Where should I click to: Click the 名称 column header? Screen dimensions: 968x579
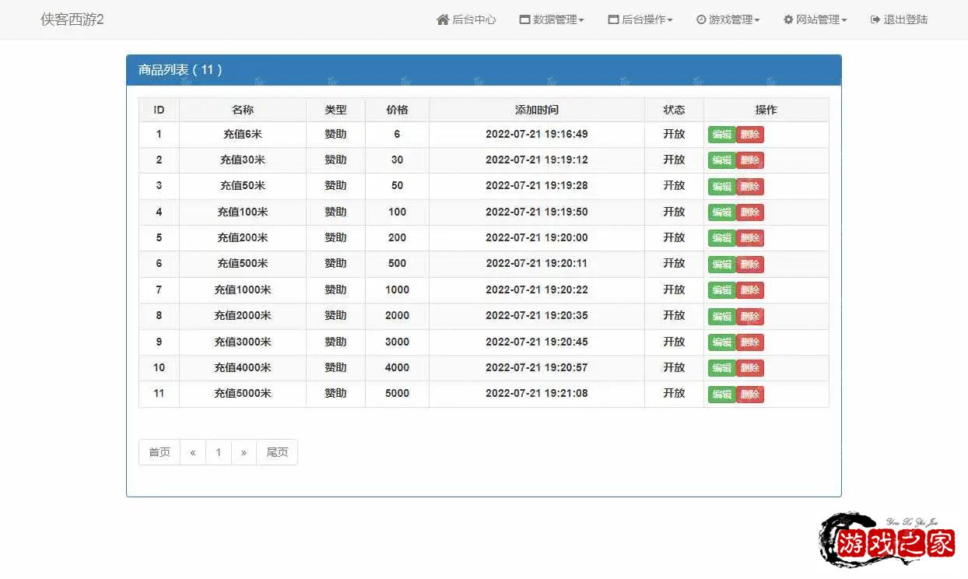coord(243,110)
